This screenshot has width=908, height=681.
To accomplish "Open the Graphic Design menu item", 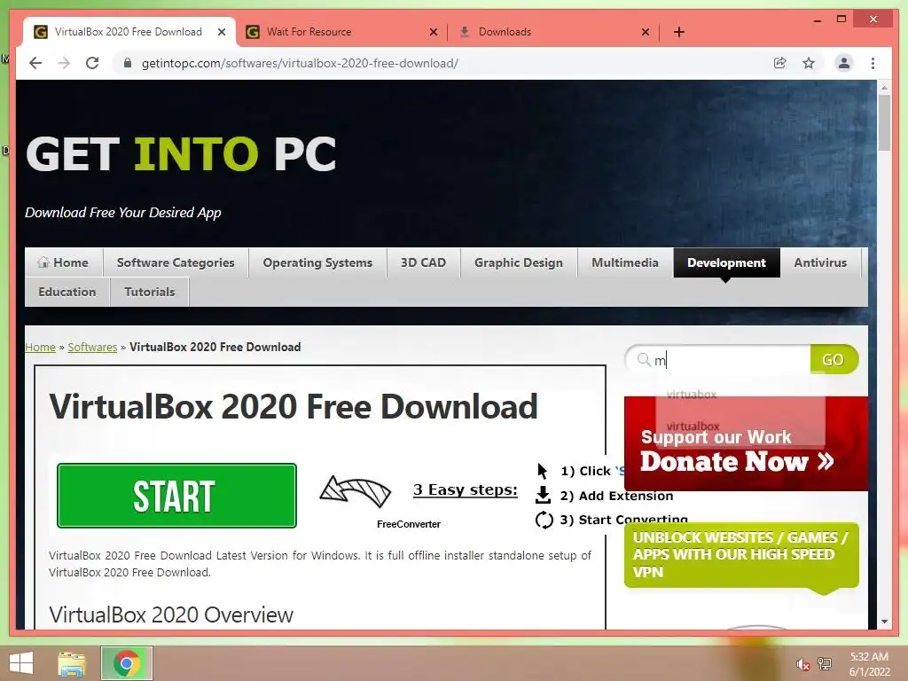I will pos(518,262).
